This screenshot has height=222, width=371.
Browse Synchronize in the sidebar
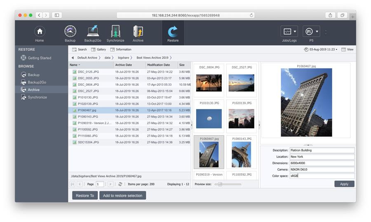click(x=34, y=97)
